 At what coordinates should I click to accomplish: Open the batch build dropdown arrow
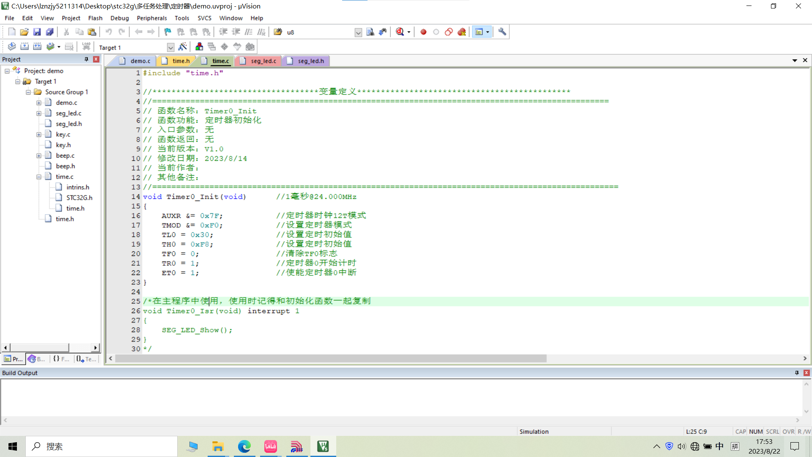point(59,47)
